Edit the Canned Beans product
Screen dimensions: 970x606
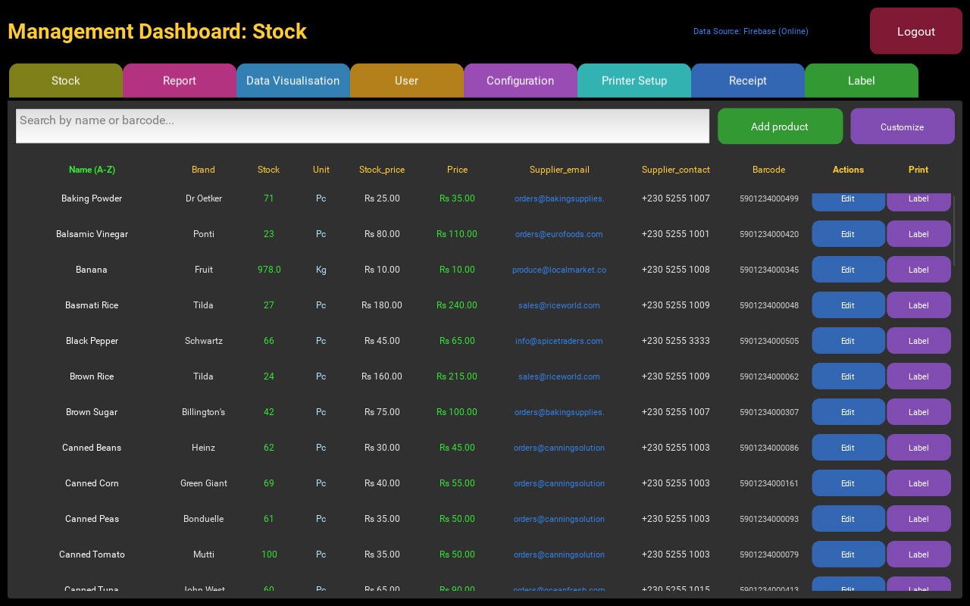tap(848, 448)
